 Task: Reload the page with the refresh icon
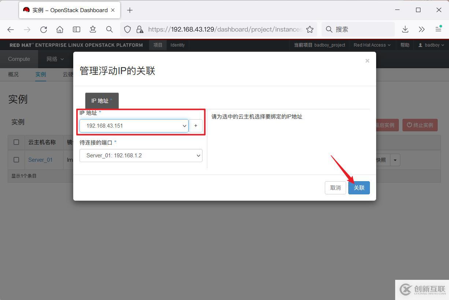[44, 29]
